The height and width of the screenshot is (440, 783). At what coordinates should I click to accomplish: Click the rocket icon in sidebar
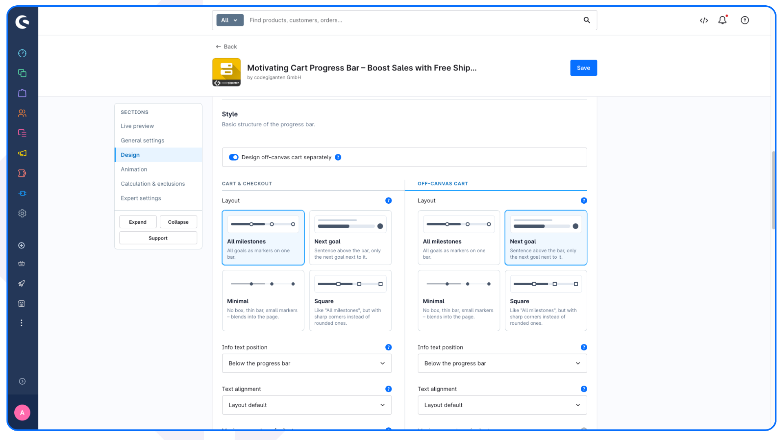tap(22, 284)
